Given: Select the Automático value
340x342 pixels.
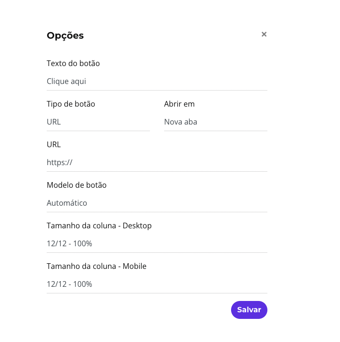Looking at the screenshot, I should [67, 203].
